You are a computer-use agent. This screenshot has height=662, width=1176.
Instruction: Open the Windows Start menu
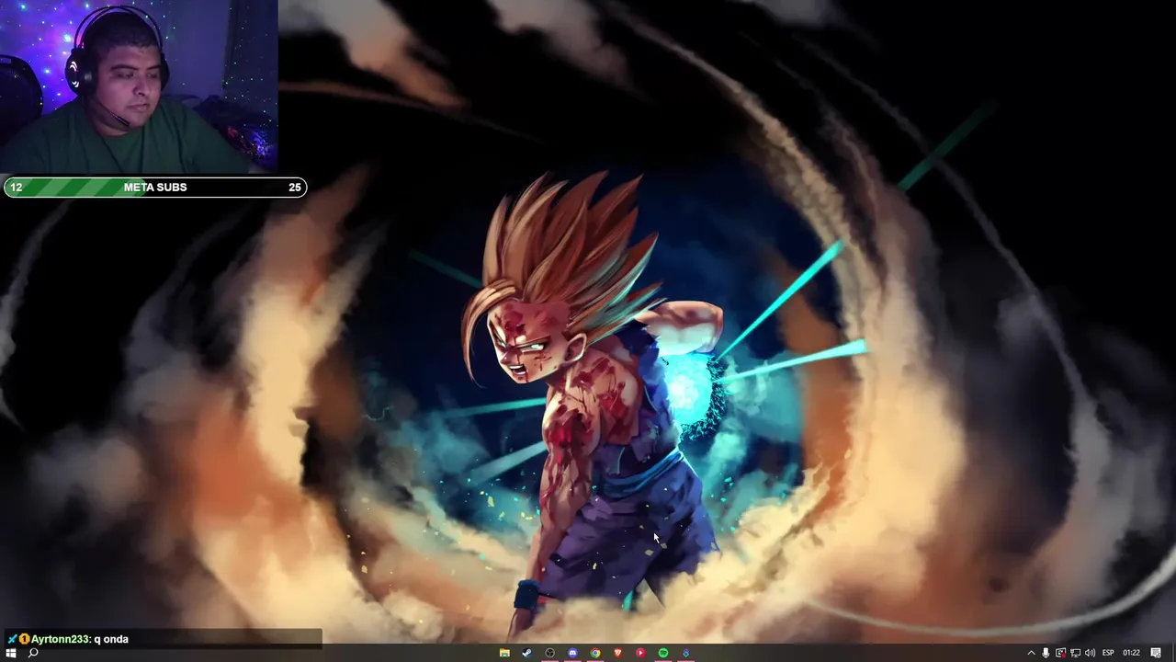[x=11, y=653]
